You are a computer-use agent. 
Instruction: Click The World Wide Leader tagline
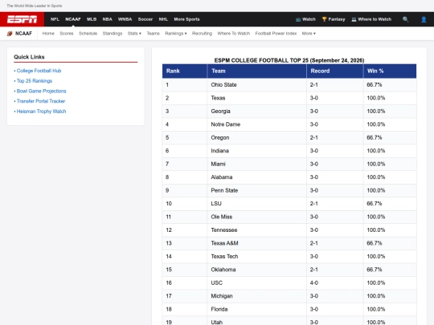(x=35, y=6)
